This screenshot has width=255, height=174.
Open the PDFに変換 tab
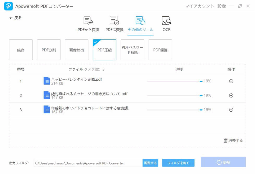tap(114, 24)
